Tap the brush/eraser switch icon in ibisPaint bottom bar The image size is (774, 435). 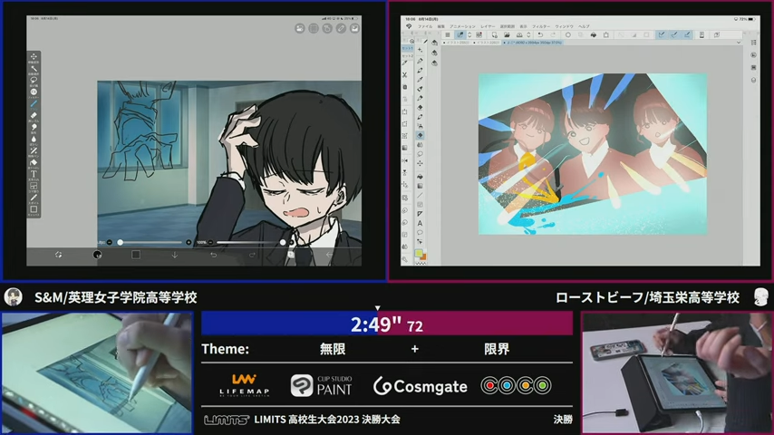pyautogui.click(x=58, y=255)
